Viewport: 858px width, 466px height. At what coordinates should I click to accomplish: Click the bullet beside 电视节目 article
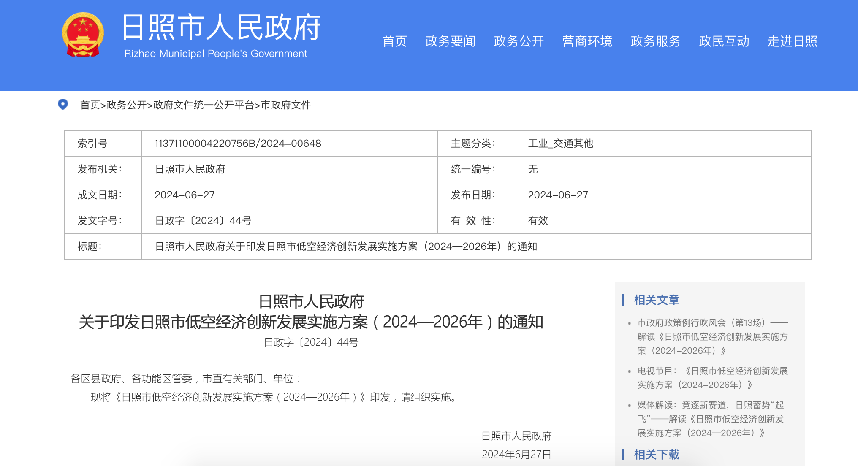(x=629, y=371)
